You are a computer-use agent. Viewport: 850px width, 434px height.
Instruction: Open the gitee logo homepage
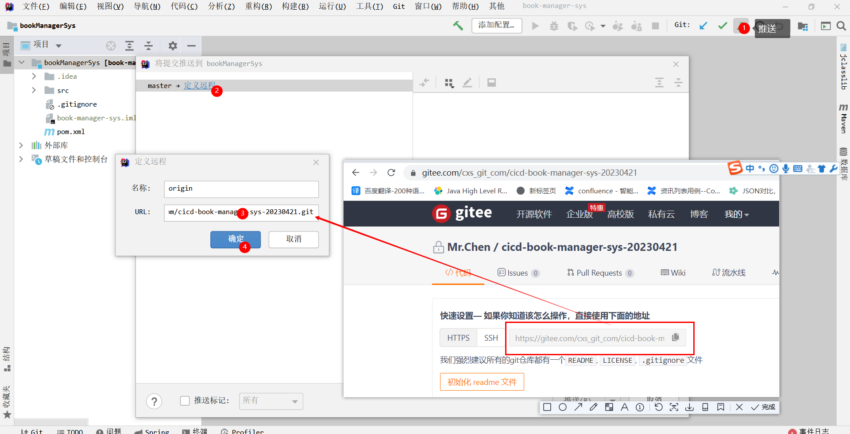[x=462, y=213]
